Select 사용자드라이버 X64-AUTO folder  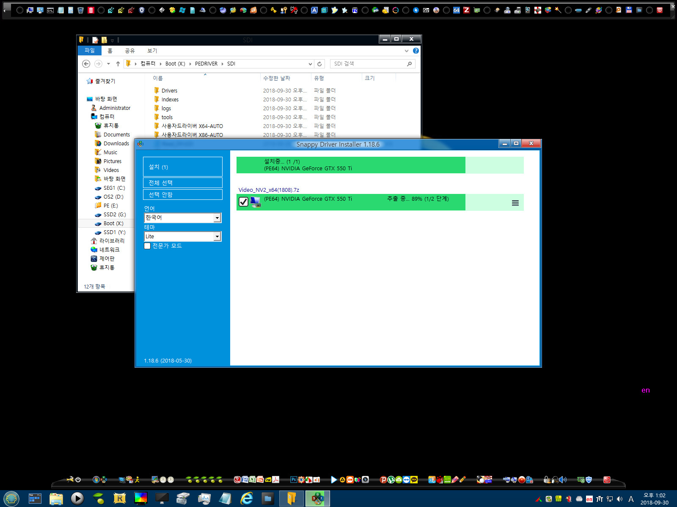(192, 126)
